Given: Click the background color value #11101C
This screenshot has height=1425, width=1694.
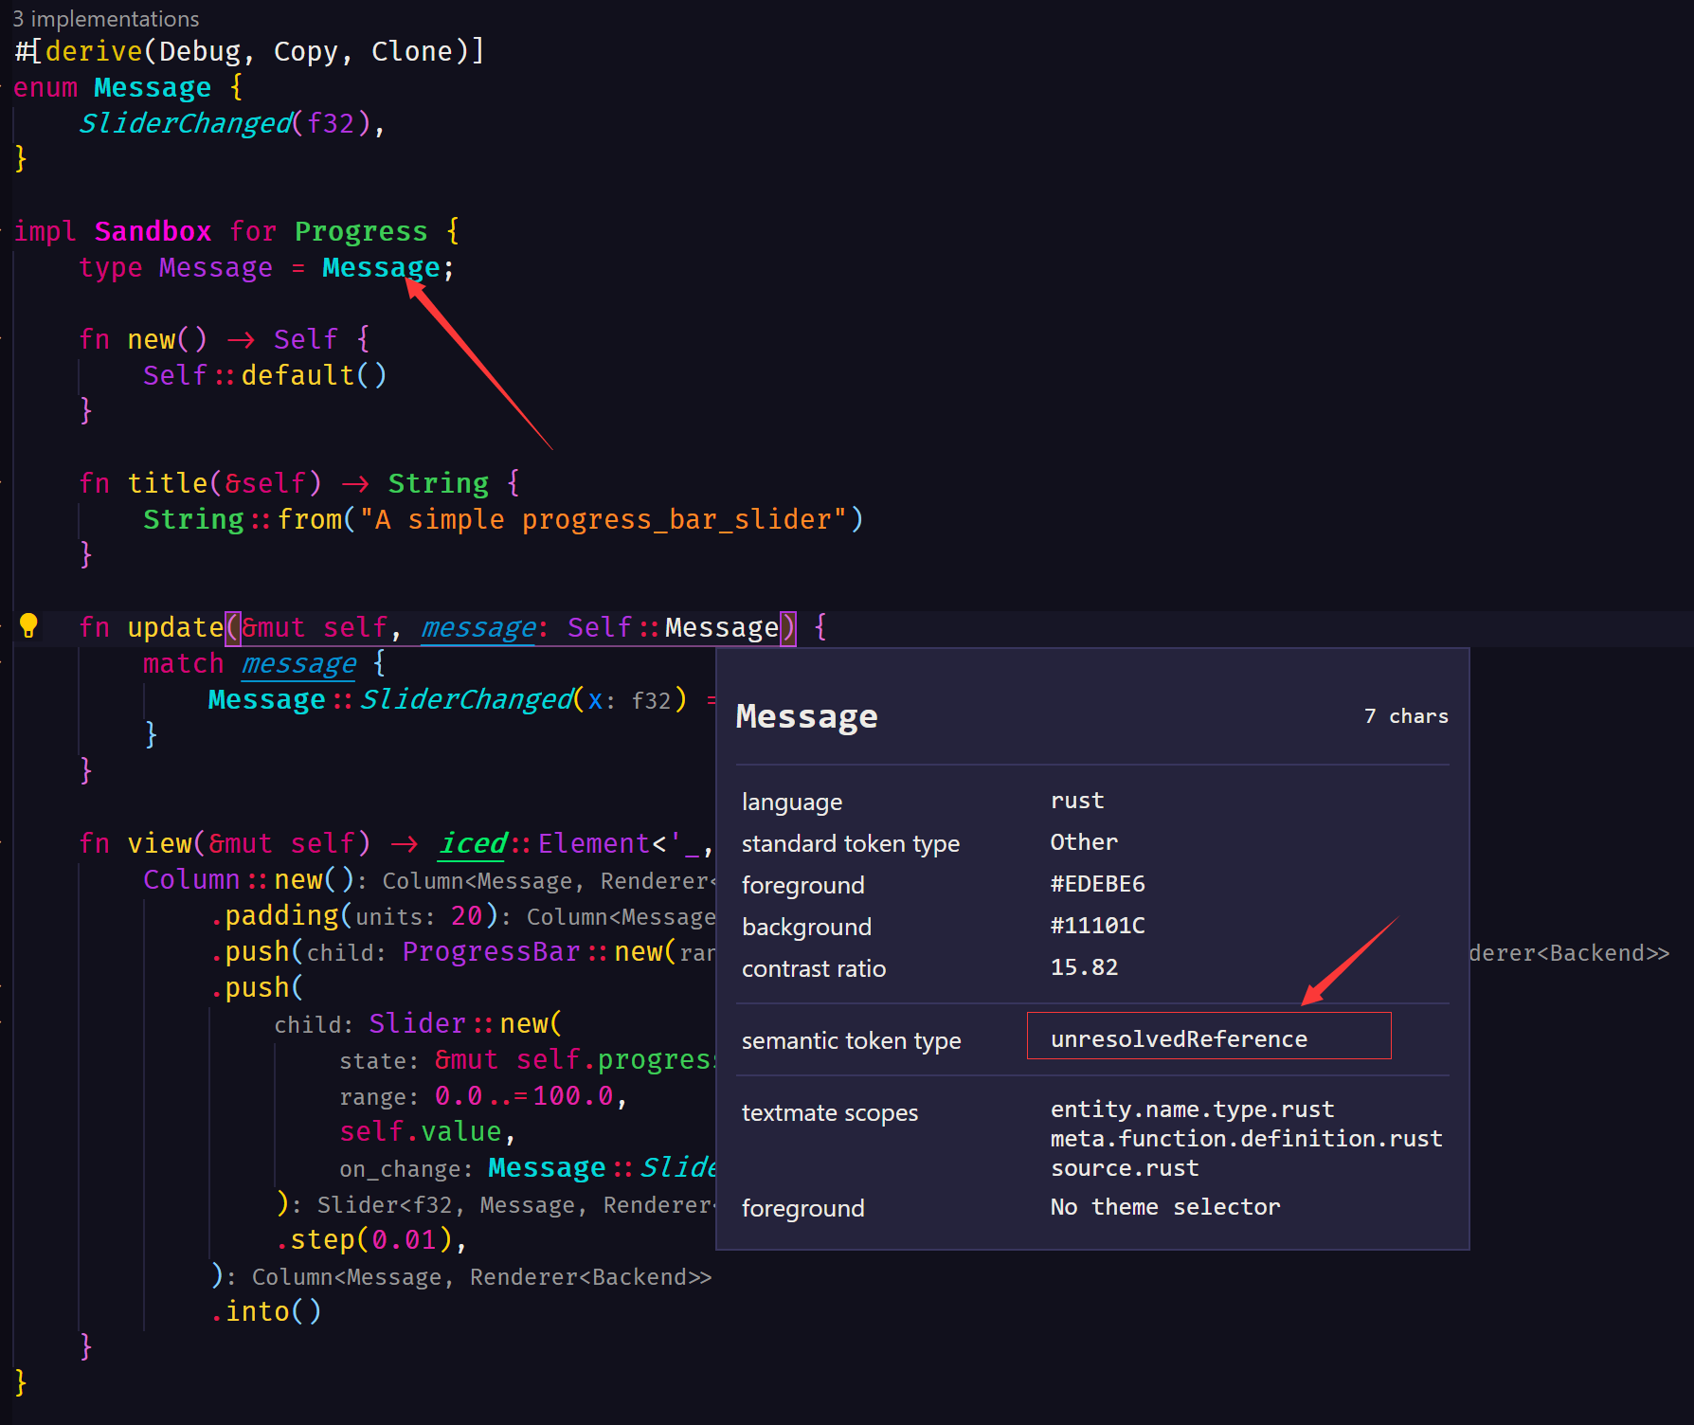Looking at the screenshot, I should click(1098, 925).
